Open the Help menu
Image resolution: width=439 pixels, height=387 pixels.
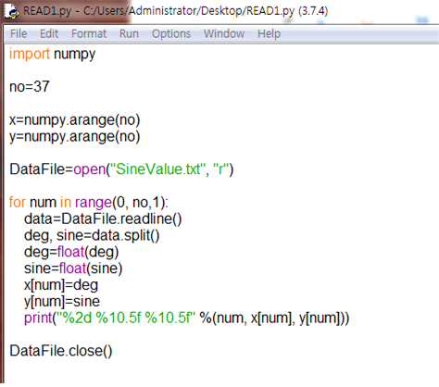pyautogui.click(x=269, y=33)
